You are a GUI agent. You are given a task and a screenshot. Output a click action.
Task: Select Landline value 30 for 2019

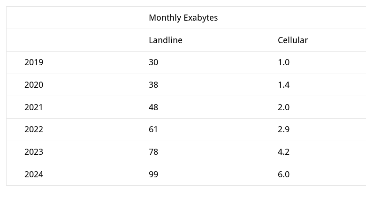click(153, 62)
